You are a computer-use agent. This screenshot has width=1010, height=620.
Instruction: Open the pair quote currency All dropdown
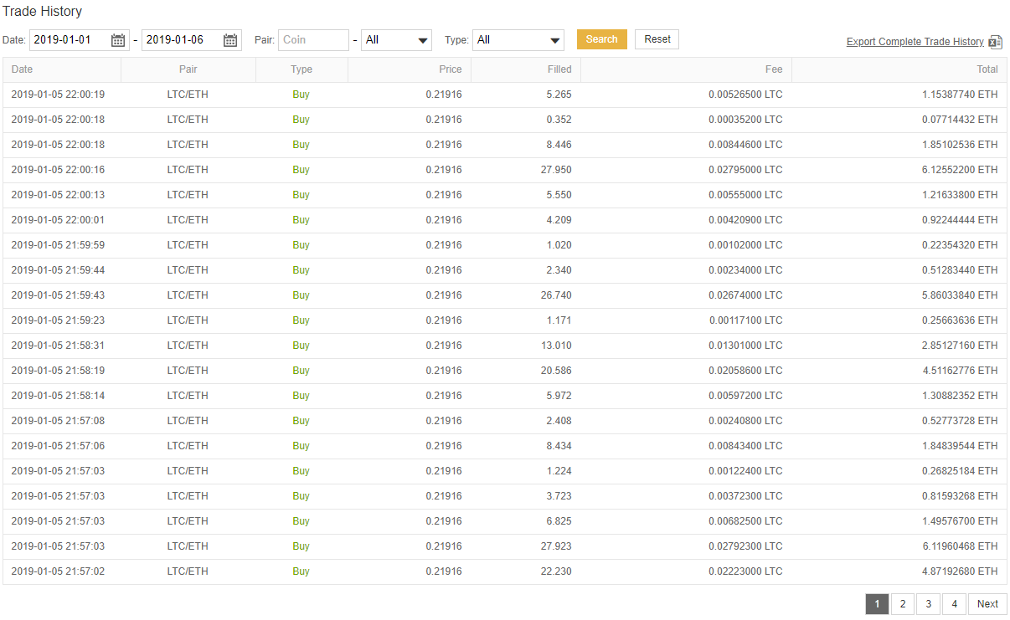coord(396,40)
